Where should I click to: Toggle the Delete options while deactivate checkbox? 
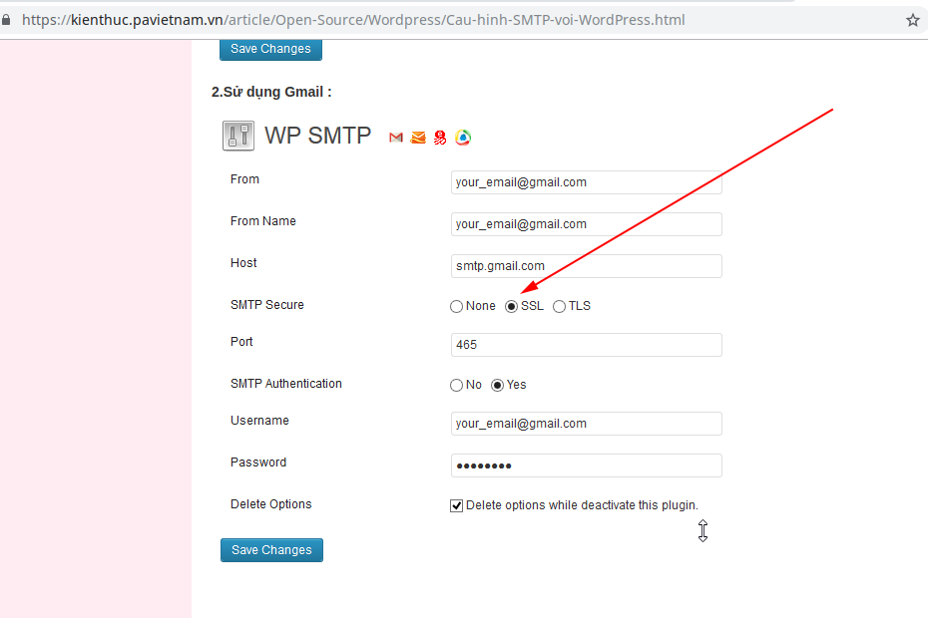456,505
